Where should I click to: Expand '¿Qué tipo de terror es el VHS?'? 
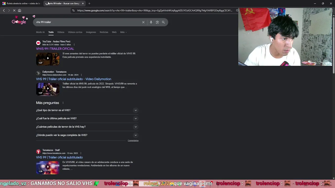pos(87,110)
